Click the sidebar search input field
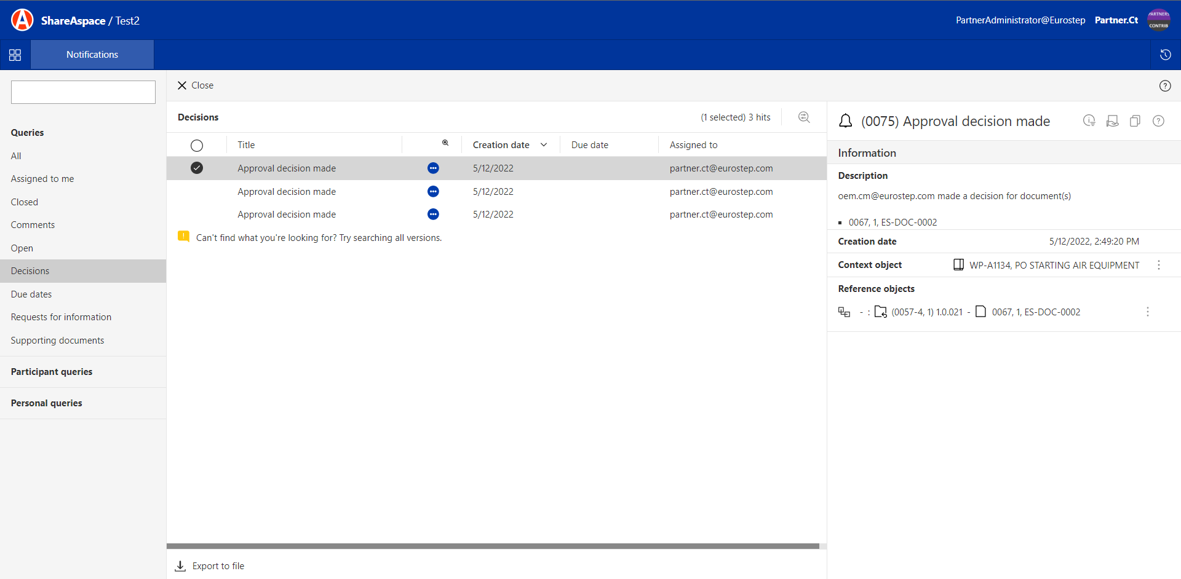The width and height of the screenshot is (1181, 579). tap(83, 92)
